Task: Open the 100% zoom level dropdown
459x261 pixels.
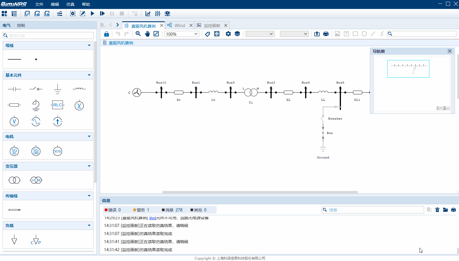Action: (x=196, y=34)
